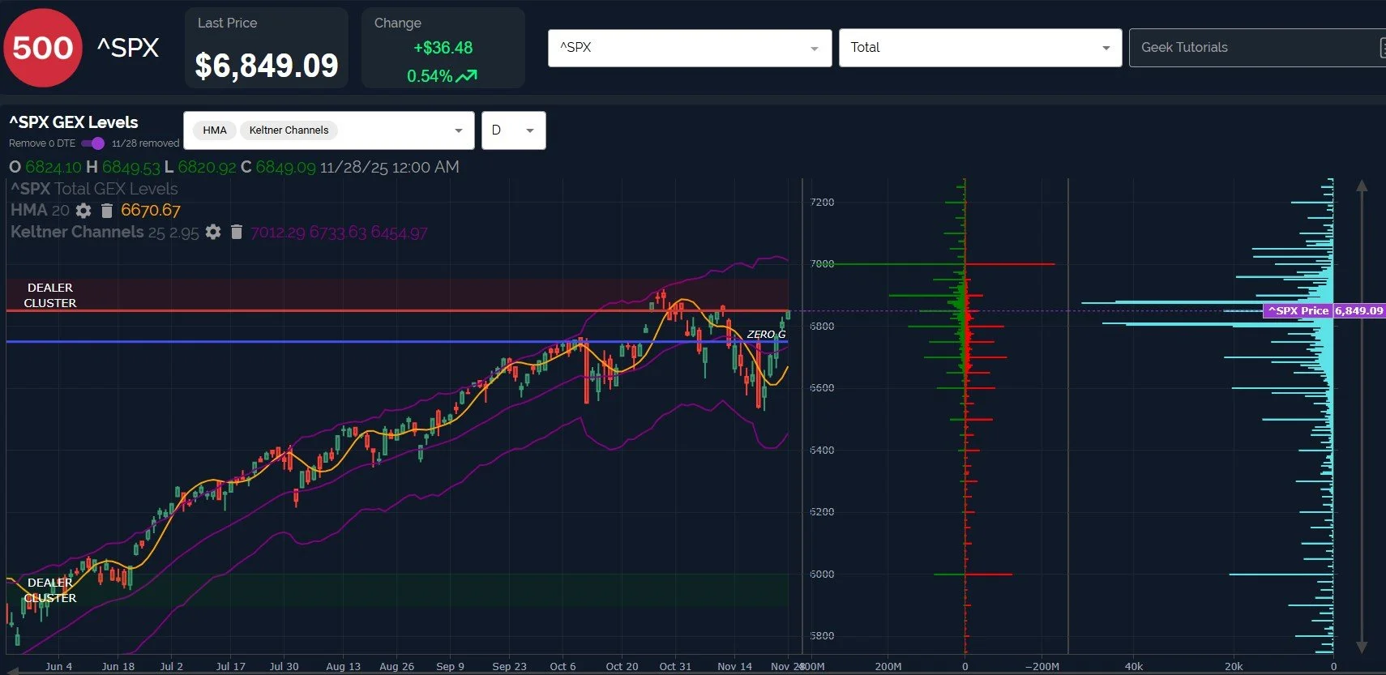Select the Keltner Channels indicator chip
This screenshot has width=1386, height=675.
(x=289, y=130)
